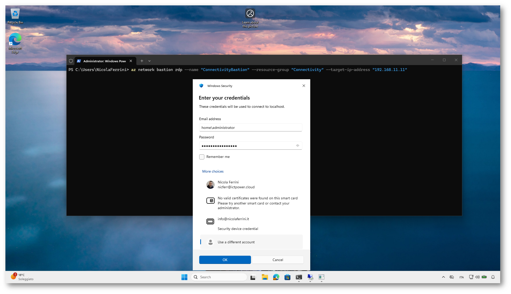Open File Explorer from taskbar
Image resolution: width=511 pixels, height=294 pixels.
coord(265,277)
